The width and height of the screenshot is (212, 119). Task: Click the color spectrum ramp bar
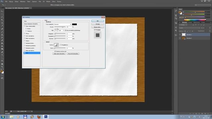pos(195,20)
